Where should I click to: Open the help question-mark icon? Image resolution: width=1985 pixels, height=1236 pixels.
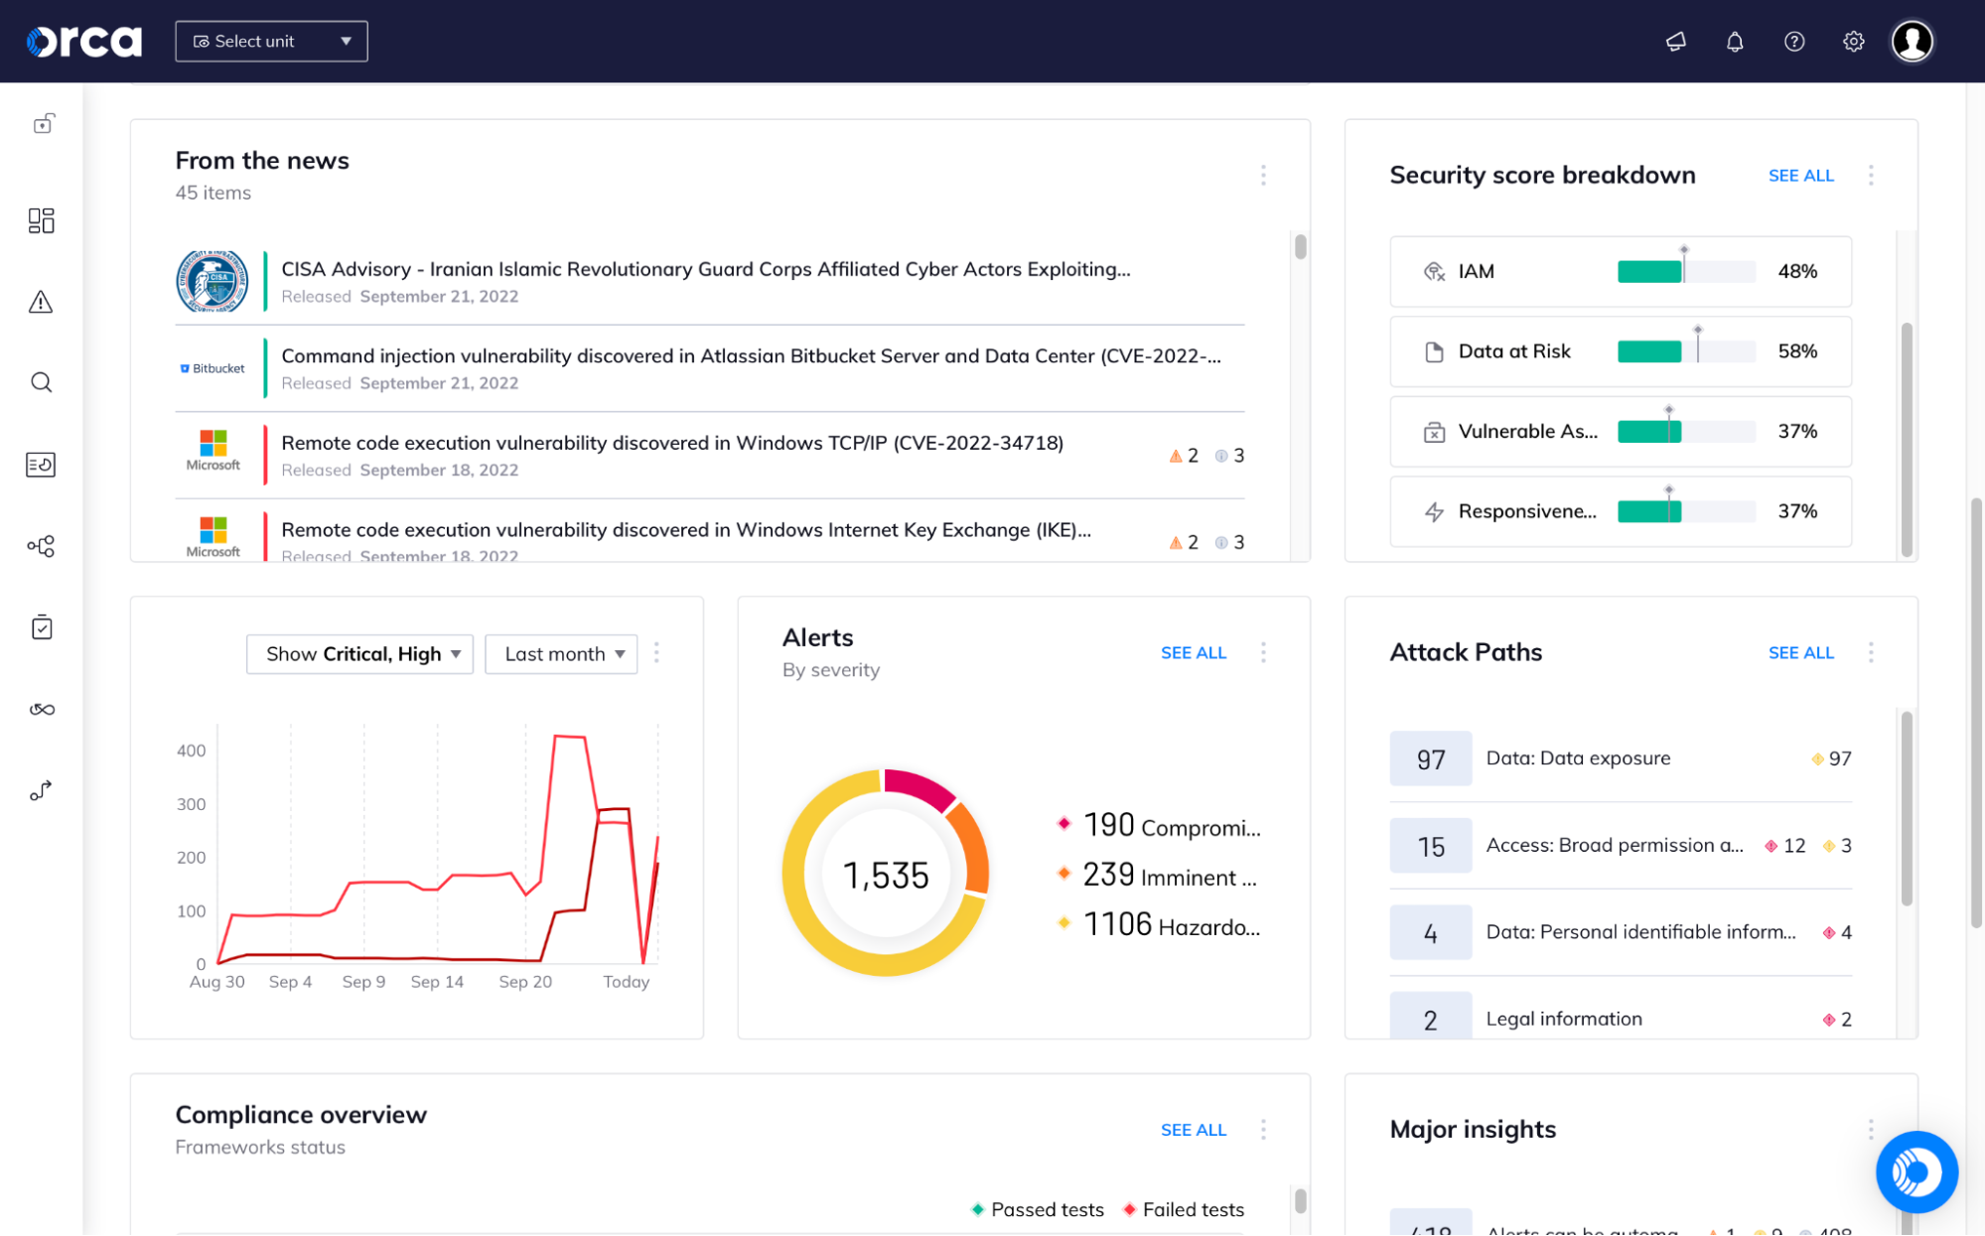[1793, 42]
